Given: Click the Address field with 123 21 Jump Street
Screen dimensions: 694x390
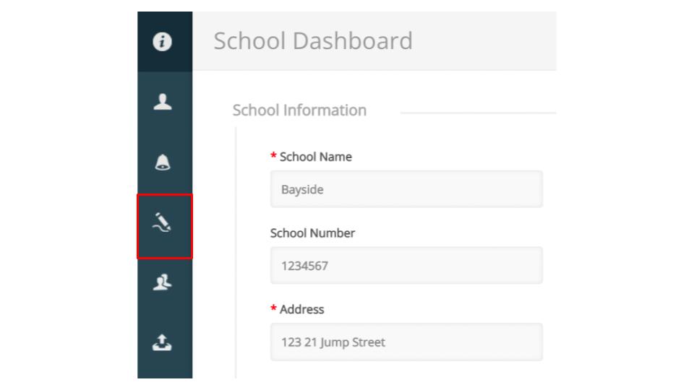Looking at the screenshot, I should [x=406, y=342].
